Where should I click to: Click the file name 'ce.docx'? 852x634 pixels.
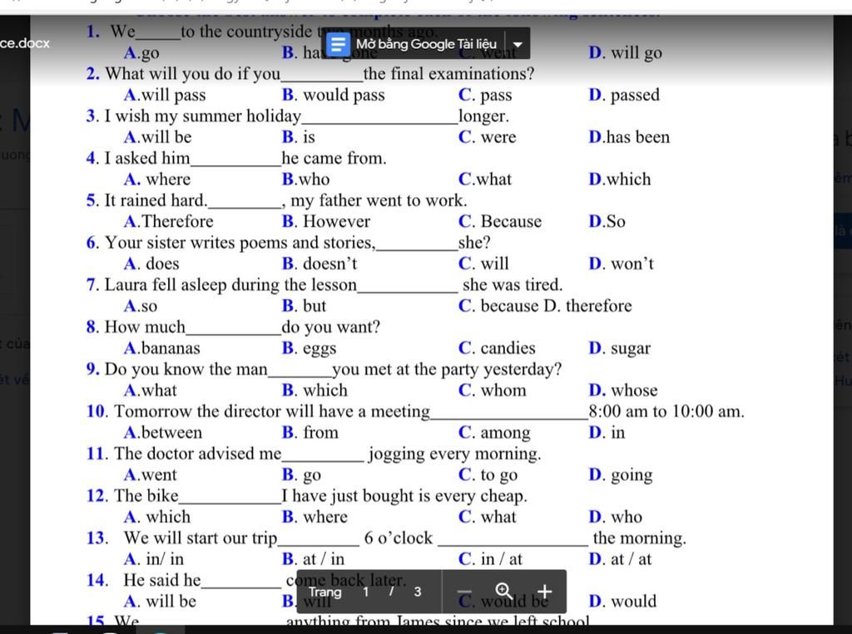click(24, 43)
